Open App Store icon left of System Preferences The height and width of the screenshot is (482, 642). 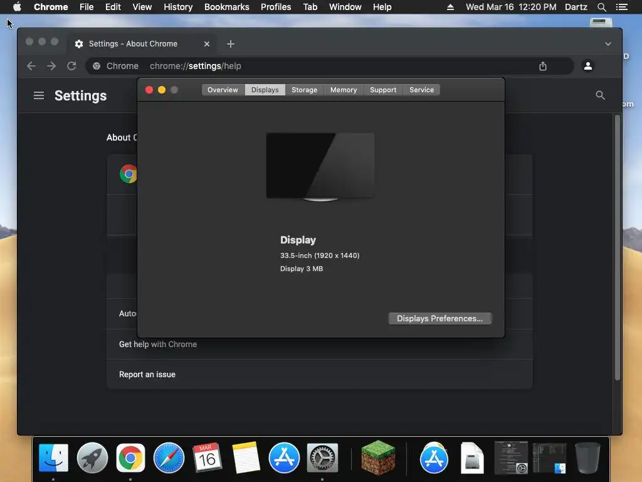284,458
